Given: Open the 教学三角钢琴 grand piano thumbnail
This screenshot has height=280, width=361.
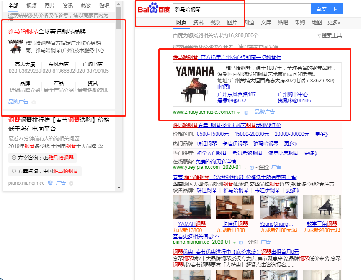Looking at the screenshot, I should click(321, 207).
